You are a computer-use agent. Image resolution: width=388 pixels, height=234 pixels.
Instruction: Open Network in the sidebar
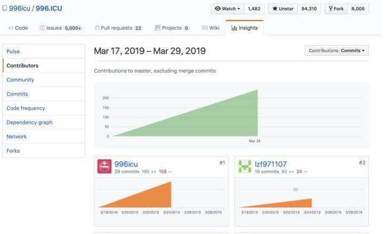[44, 136]
